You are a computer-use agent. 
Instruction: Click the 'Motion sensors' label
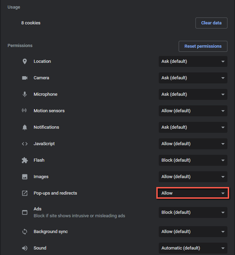tap(49, 111)
